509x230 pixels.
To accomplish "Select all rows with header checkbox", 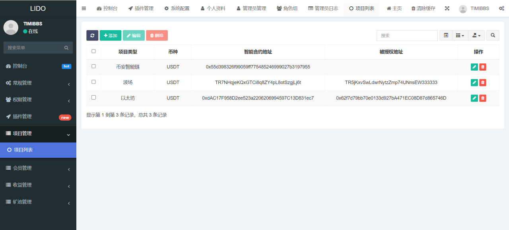I will coord(93,51).
